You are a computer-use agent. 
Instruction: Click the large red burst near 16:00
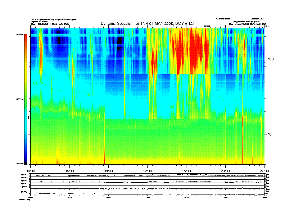click(191, 54)
